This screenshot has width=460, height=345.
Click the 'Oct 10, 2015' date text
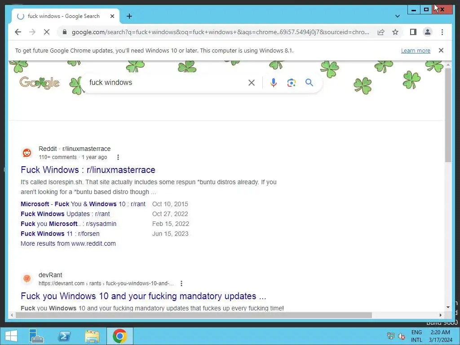170,204
